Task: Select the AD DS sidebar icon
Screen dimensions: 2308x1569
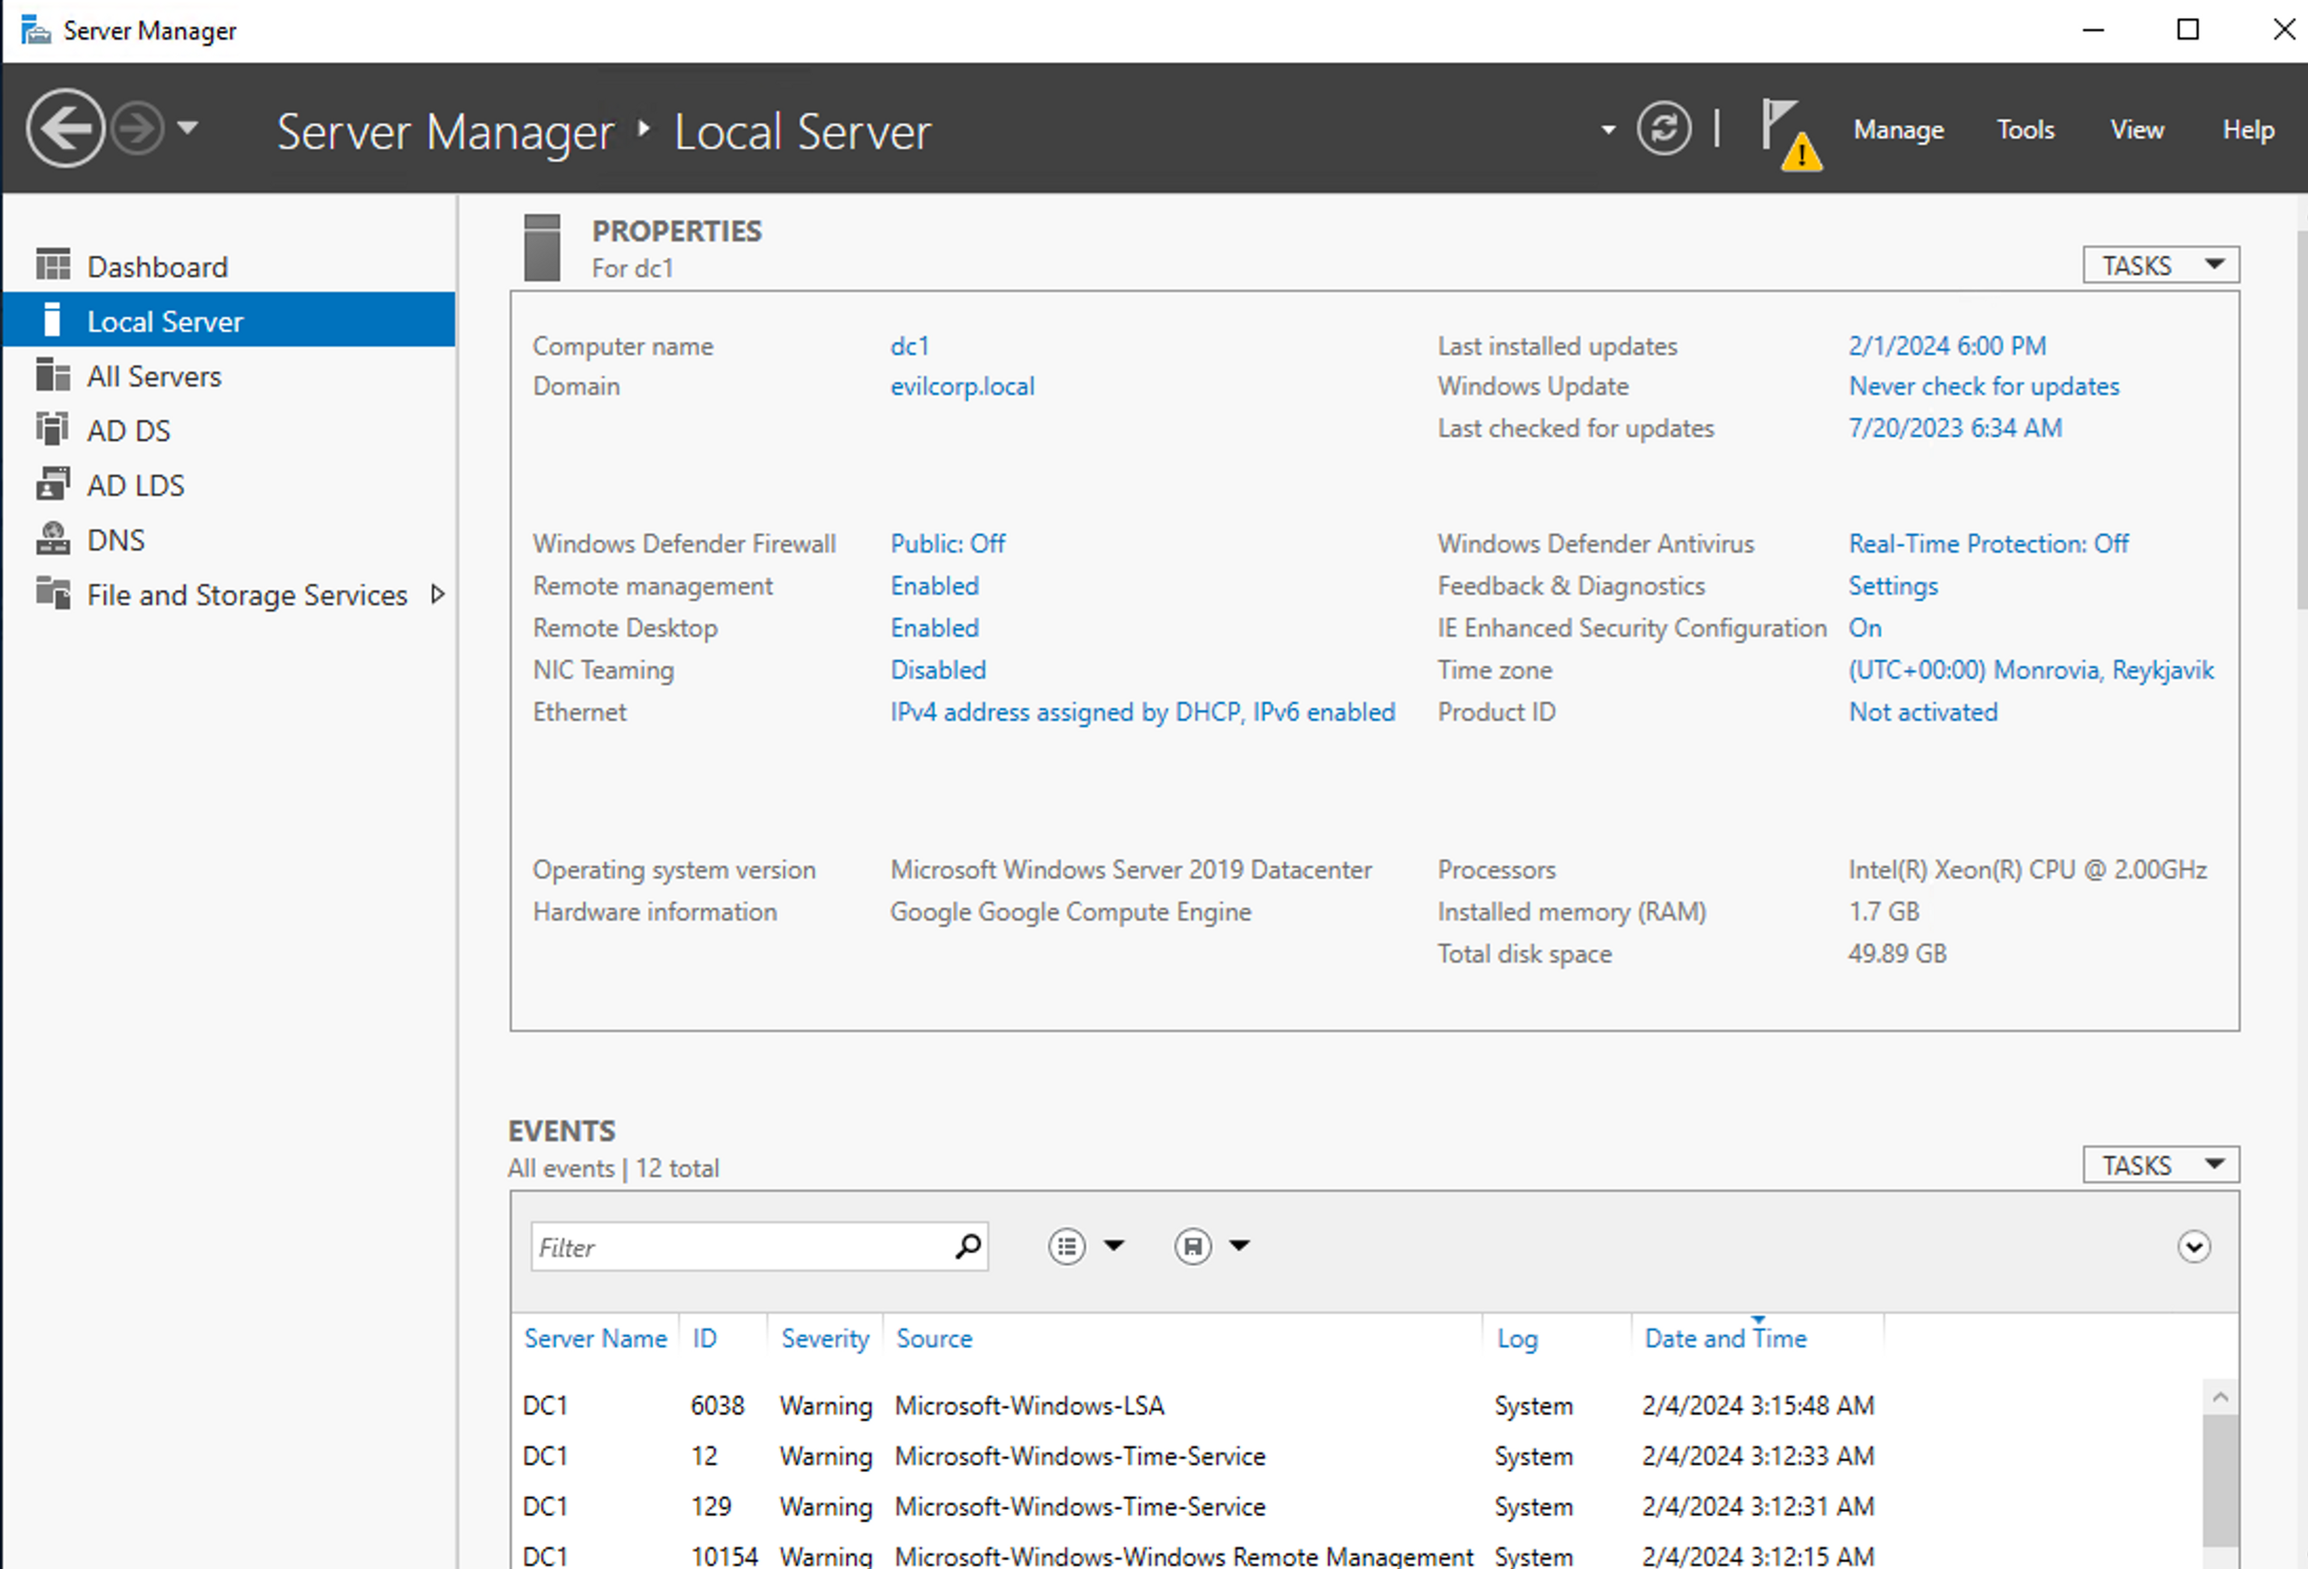Action: pyautogui.click(x=53, y=430)
